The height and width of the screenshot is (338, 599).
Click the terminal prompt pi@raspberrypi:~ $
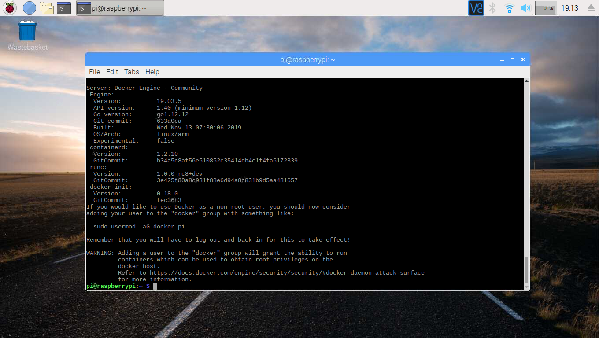click(x=118, y=286)
